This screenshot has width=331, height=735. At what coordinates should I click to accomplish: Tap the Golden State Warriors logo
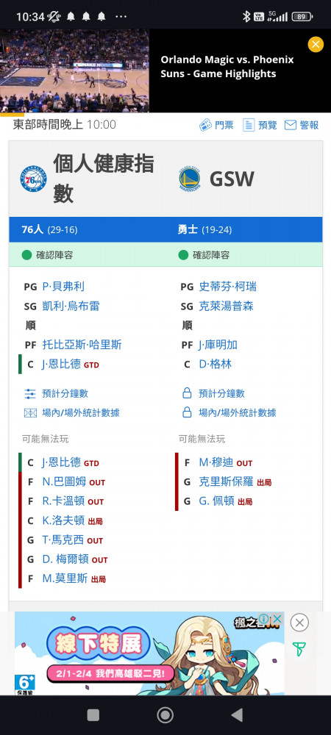(x=190, y=179)
